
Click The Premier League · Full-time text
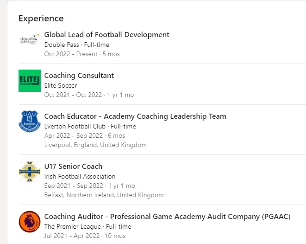pyautogui.click(x=87, y=227)
